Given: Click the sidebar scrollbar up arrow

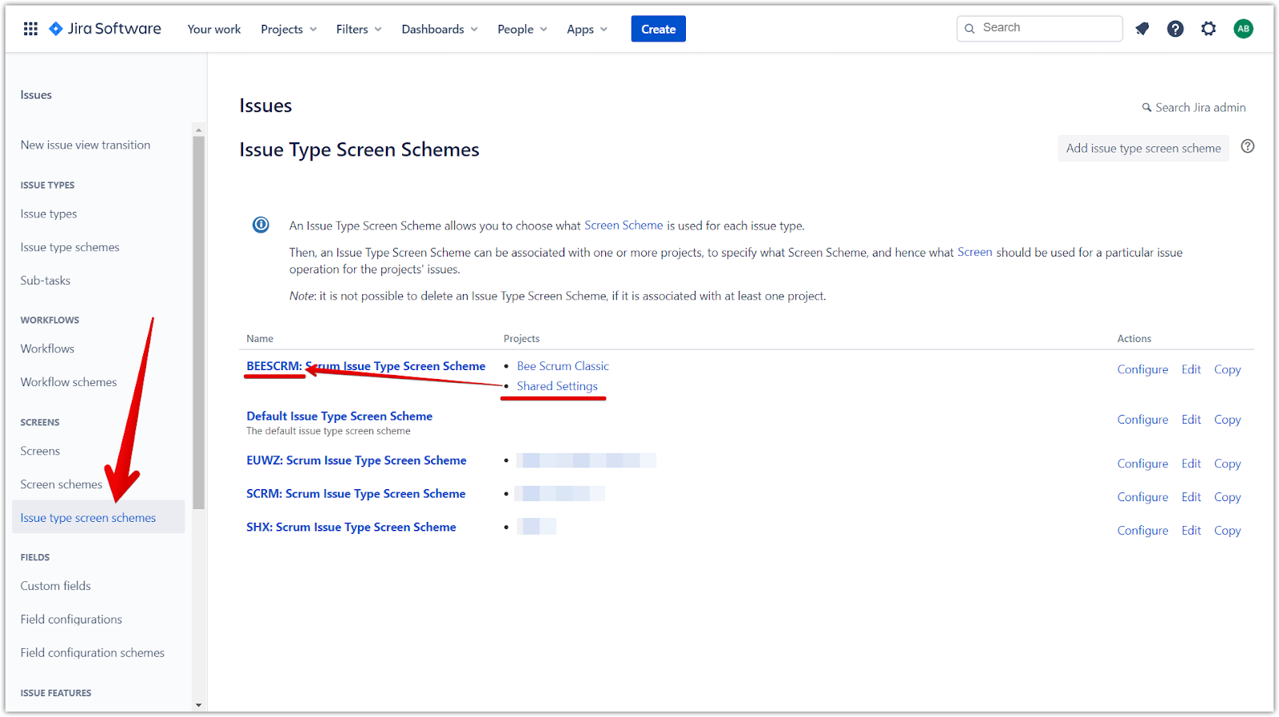Looking at the screenshot, I should [x=198, y=129].
